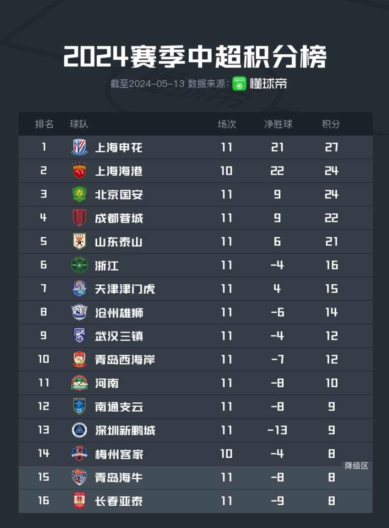Click the 积分 points column header
389x528 pixels.
331,124
